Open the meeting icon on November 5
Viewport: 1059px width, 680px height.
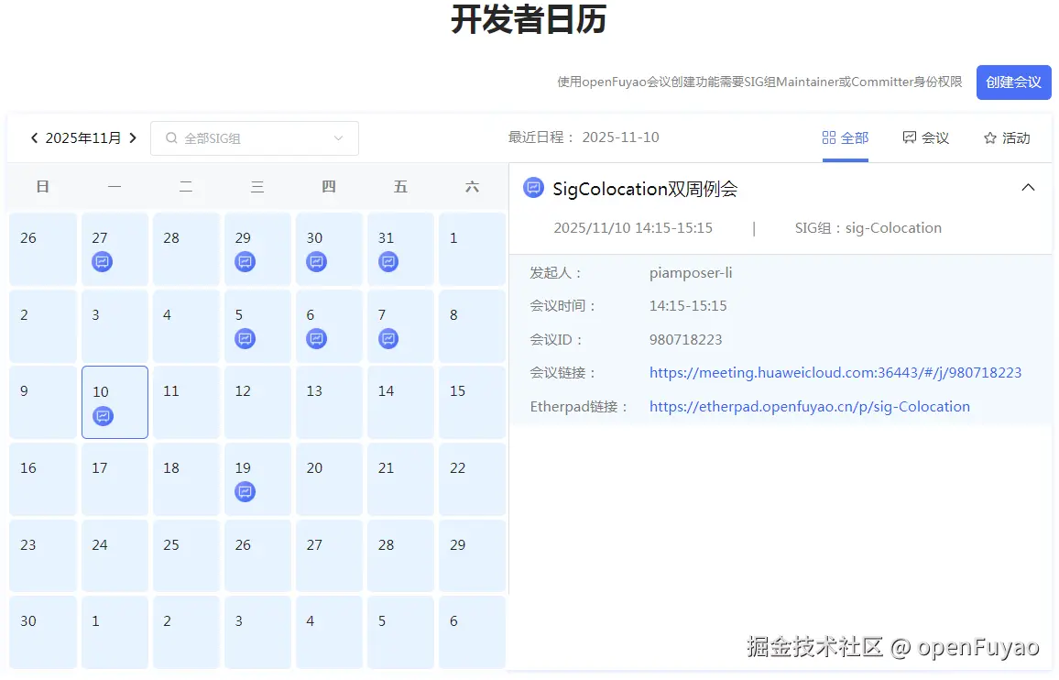pyautogui.click(x=245, y=338)
